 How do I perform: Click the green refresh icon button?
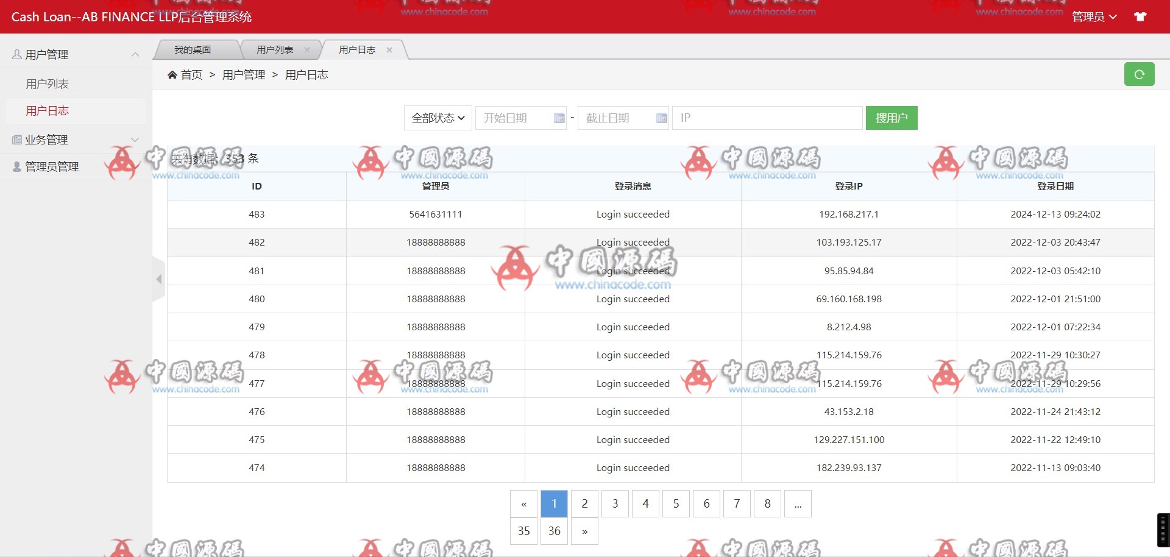pos(1139,74)
